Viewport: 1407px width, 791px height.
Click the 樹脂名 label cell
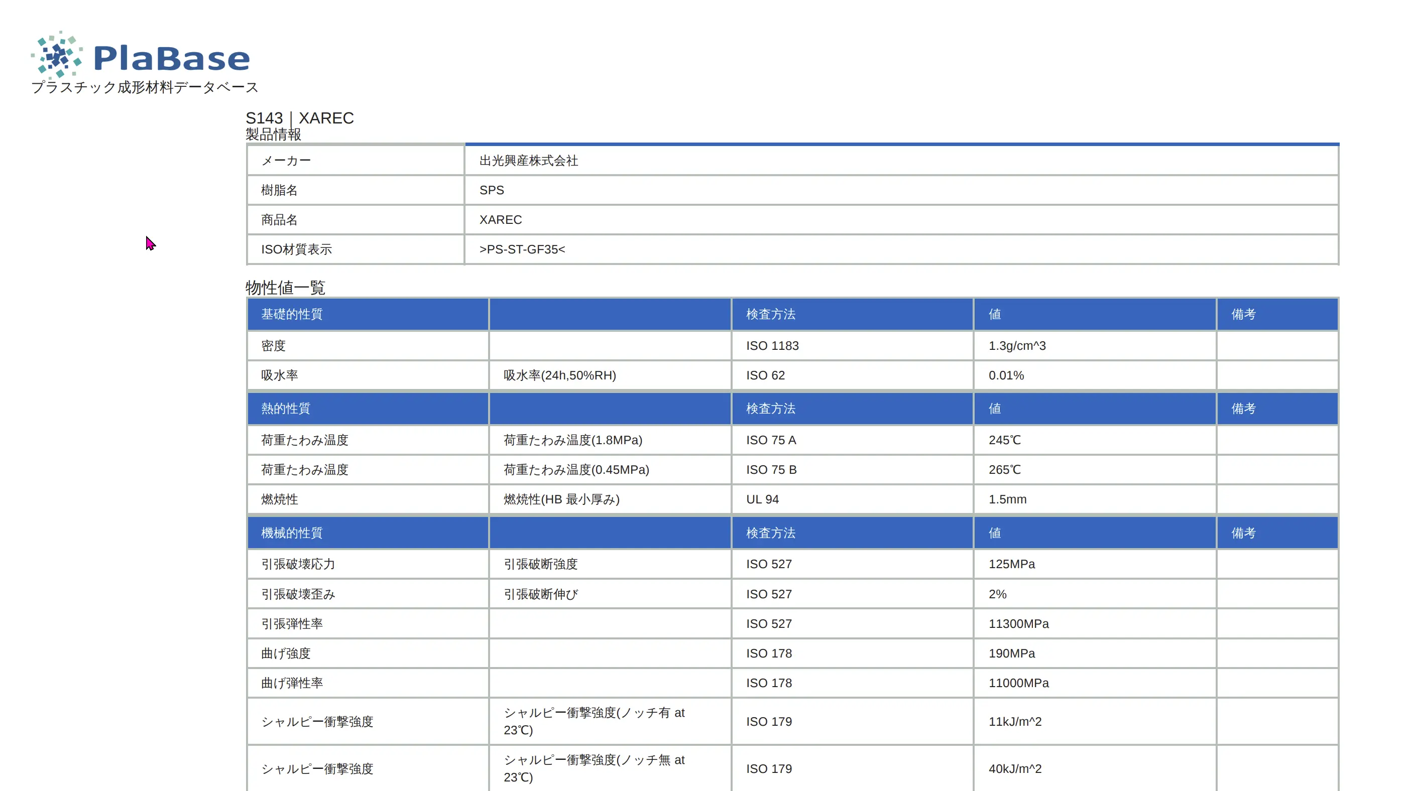coord(356,190)
